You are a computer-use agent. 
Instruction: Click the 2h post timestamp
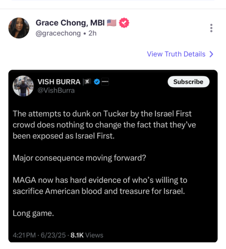click(x=92, y=33)
